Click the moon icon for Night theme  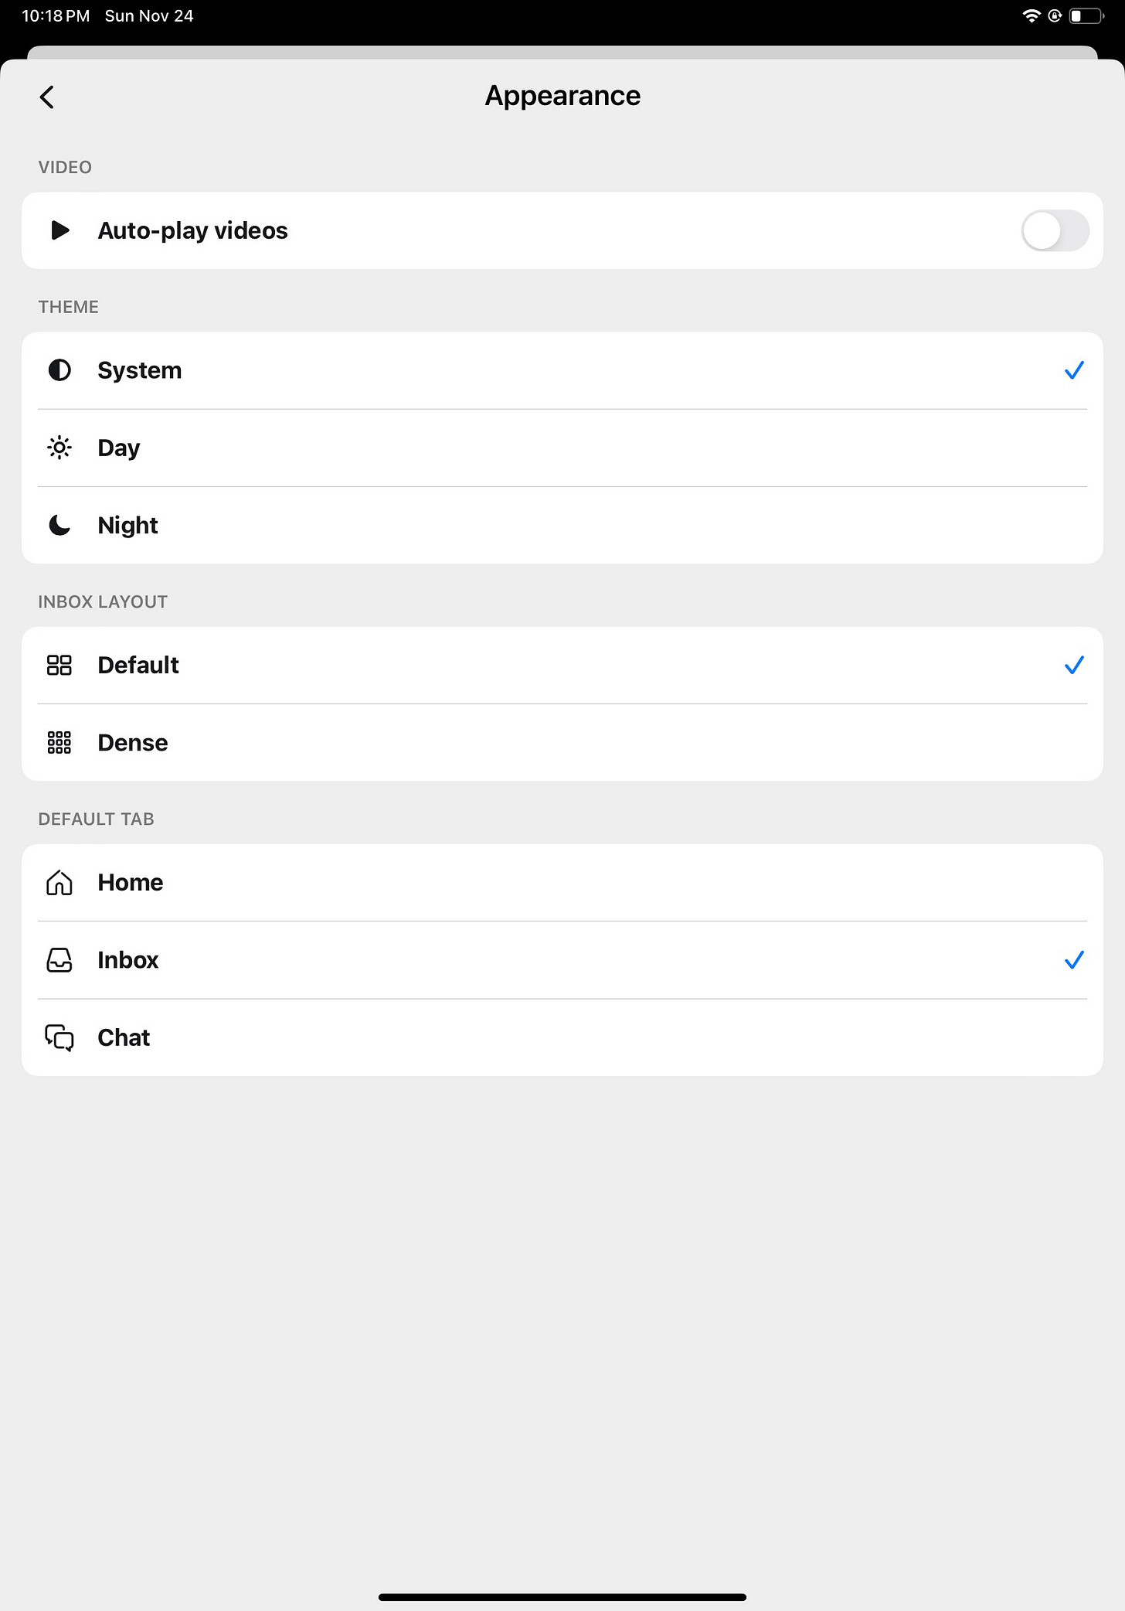point(59,525)
